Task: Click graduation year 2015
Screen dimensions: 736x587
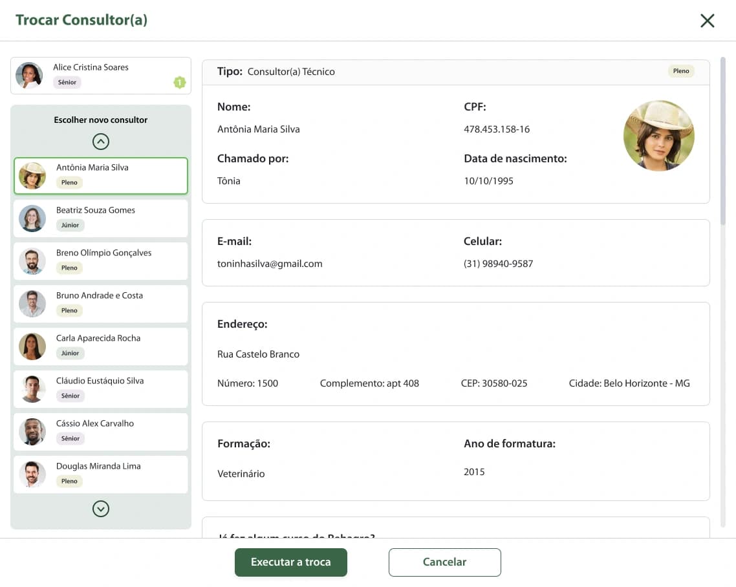Action: click(x=474, y=472)
